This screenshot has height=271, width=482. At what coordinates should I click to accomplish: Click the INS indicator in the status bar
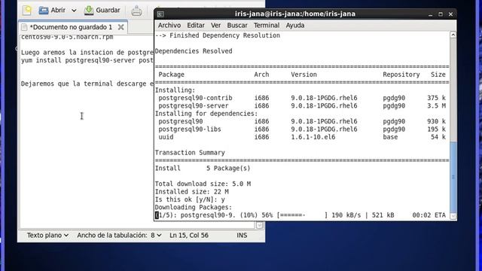coord(242,235)
